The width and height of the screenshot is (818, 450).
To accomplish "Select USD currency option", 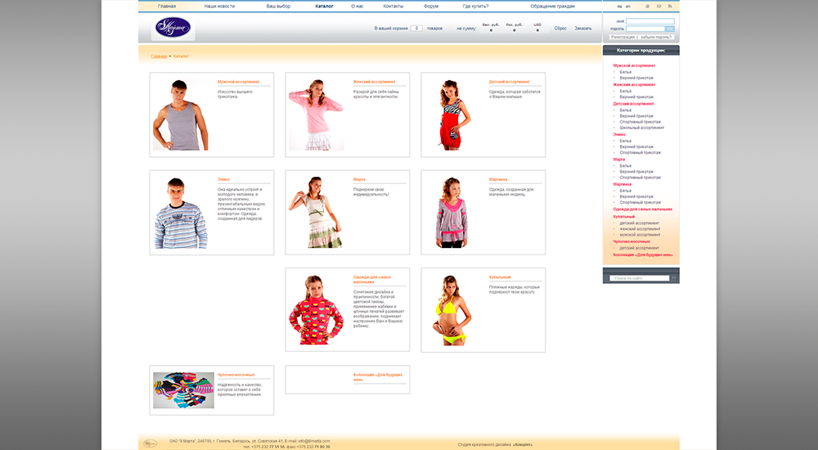I will coord(537,30).
